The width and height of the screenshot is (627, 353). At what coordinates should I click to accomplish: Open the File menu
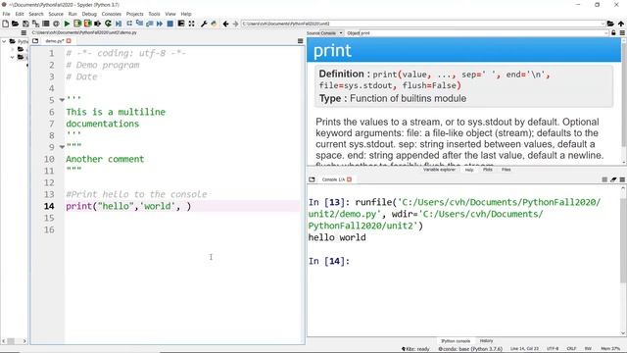click(x=7, y=14)
